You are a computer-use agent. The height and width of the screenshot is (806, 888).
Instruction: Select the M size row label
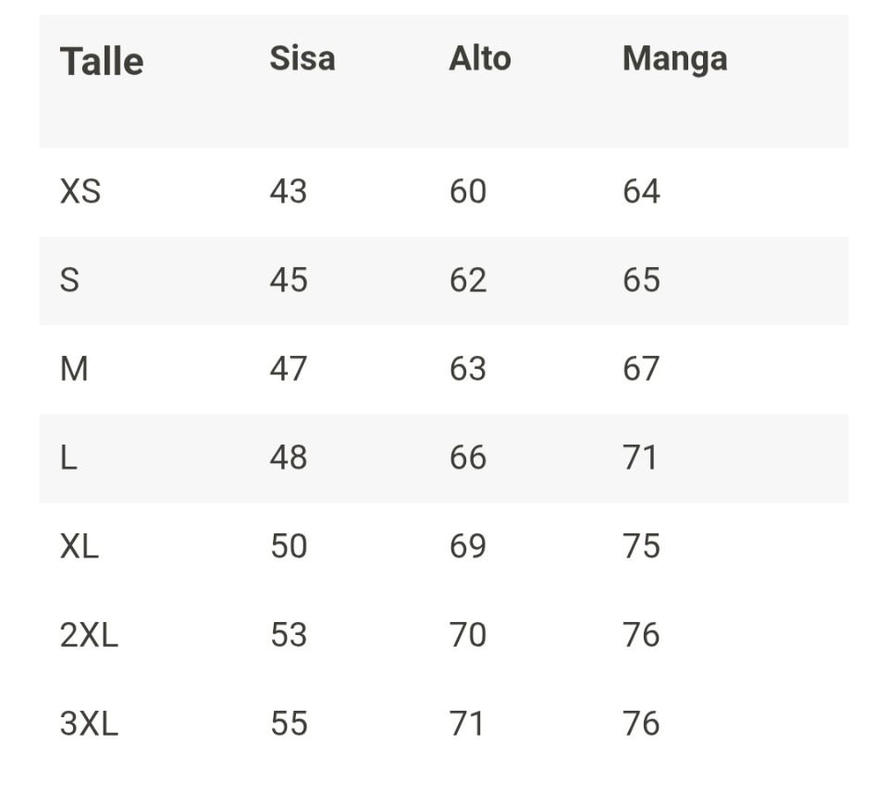(74, 369)
